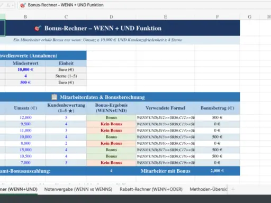This screenshot has height=203, width=271.
Task: Select the 0 € Bonusbetrag in the 11,000 row
Action: (x=218, y=131)
